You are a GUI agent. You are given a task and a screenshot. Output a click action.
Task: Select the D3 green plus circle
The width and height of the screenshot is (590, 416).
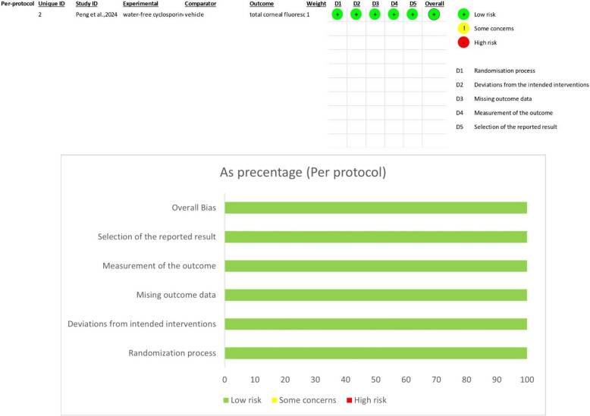375,14
